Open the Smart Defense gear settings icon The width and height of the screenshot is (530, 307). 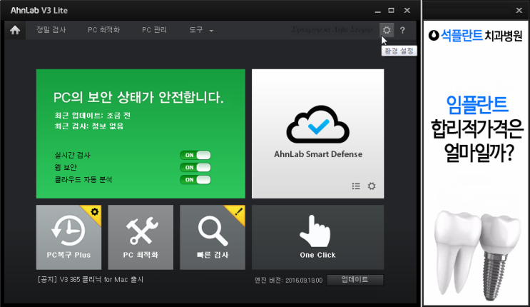[372, 186]
